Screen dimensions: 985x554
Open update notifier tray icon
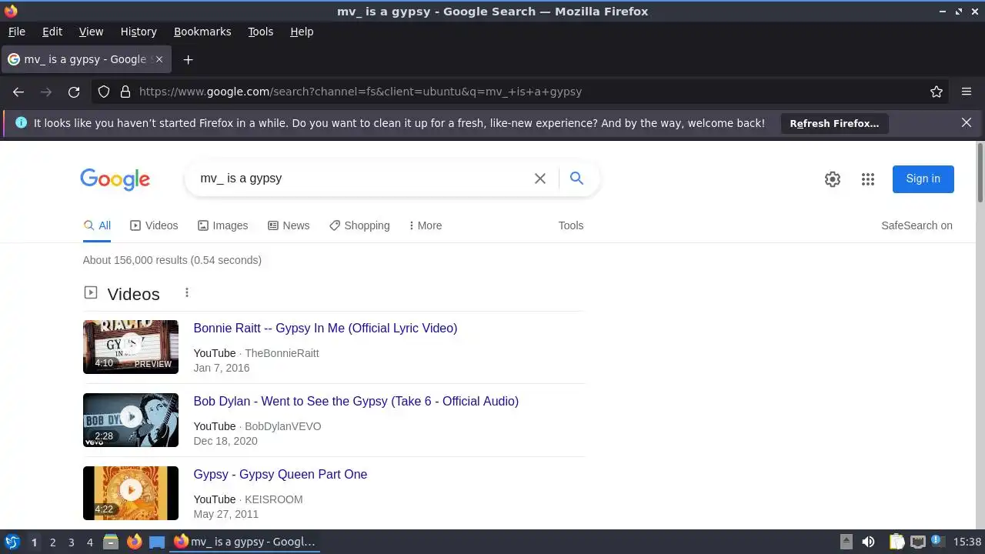tap(937, 542)
